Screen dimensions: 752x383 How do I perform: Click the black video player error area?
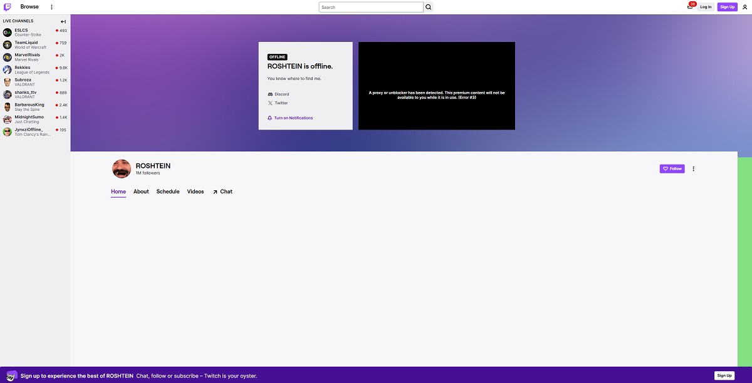click(437, 86)
